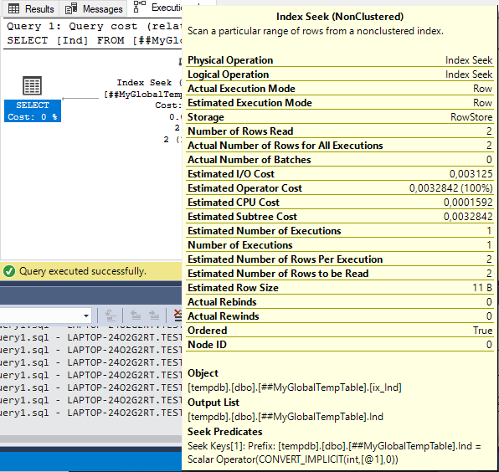Image resolution: width=499 pixels, height=472 pixels.
Task: Click the Ordered True row
Action: point(340,331)
